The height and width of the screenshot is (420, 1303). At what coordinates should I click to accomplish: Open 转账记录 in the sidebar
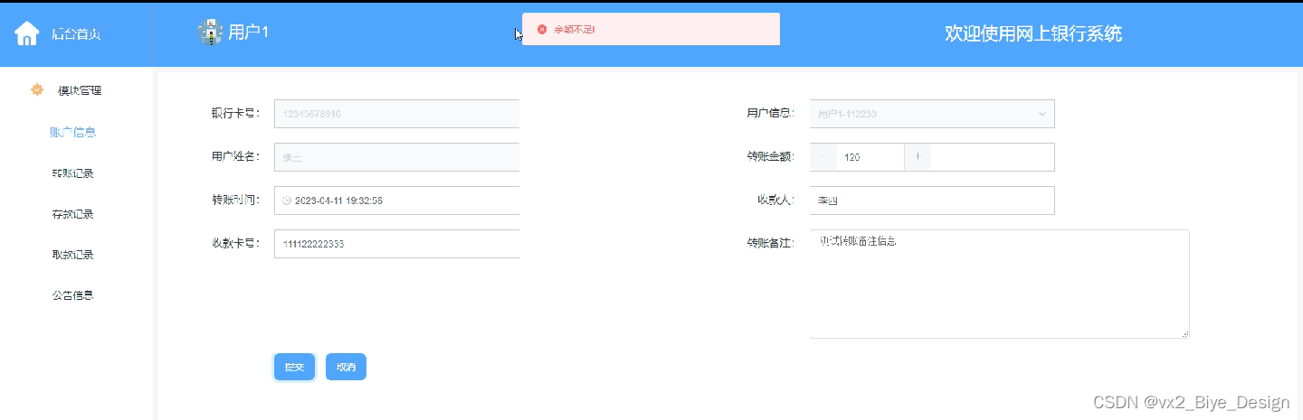pos(72,173)
